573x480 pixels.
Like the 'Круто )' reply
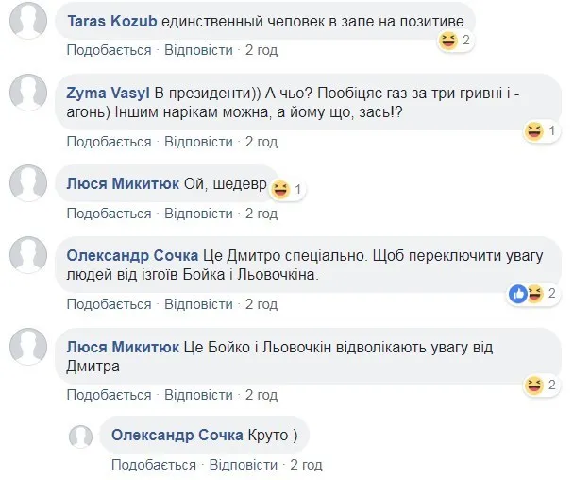(x=154, y=465)
